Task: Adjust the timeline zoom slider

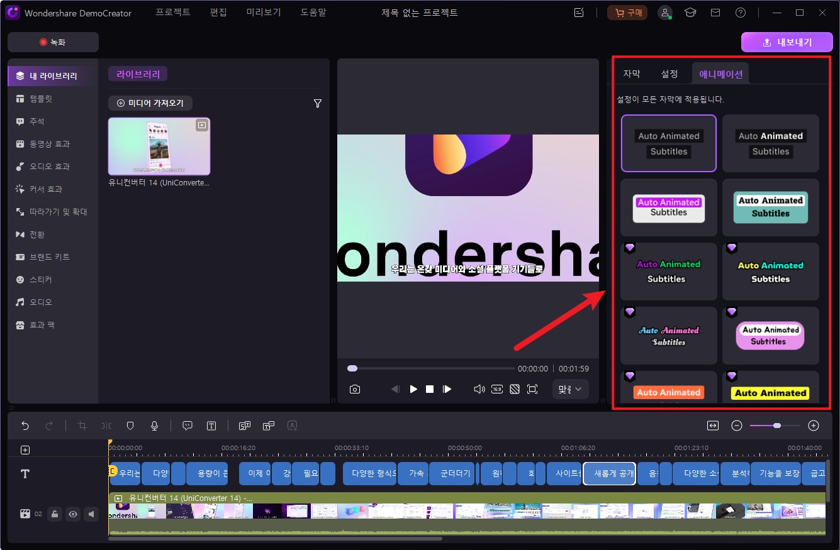Action: click(775, 426)
